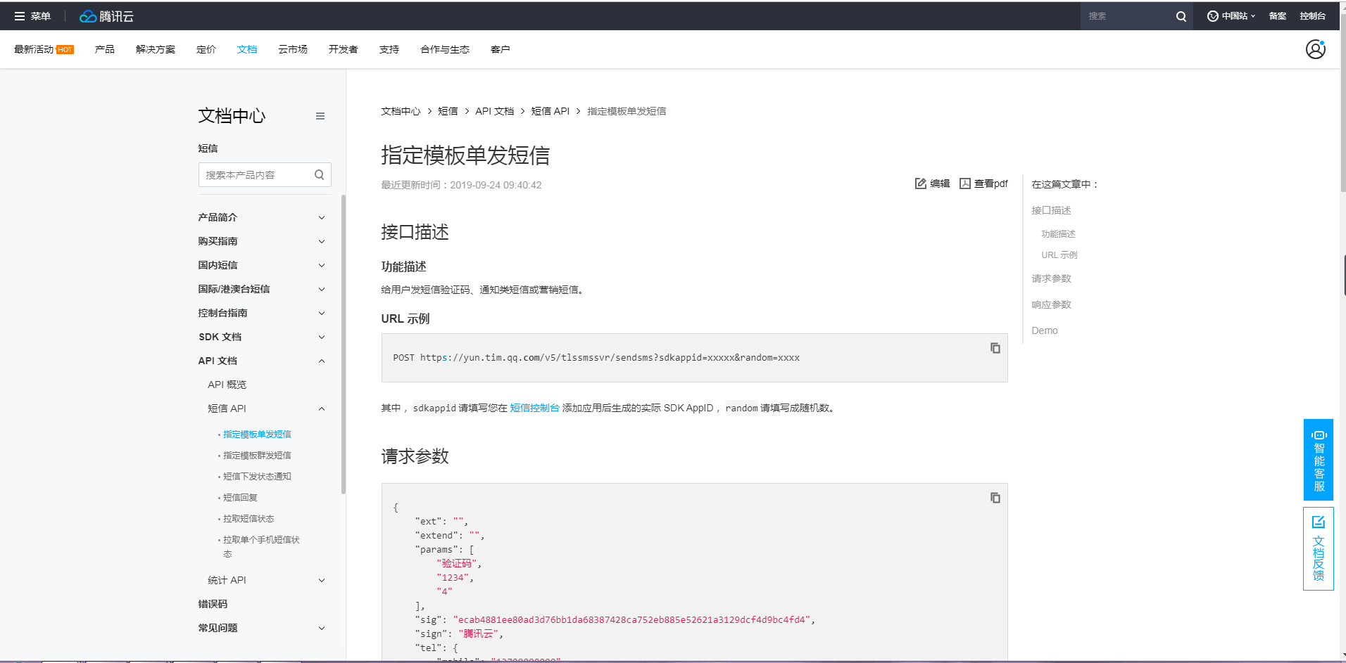
Task: Open the hamburger menu icon in top bar
Action: [x=20, y=16]
